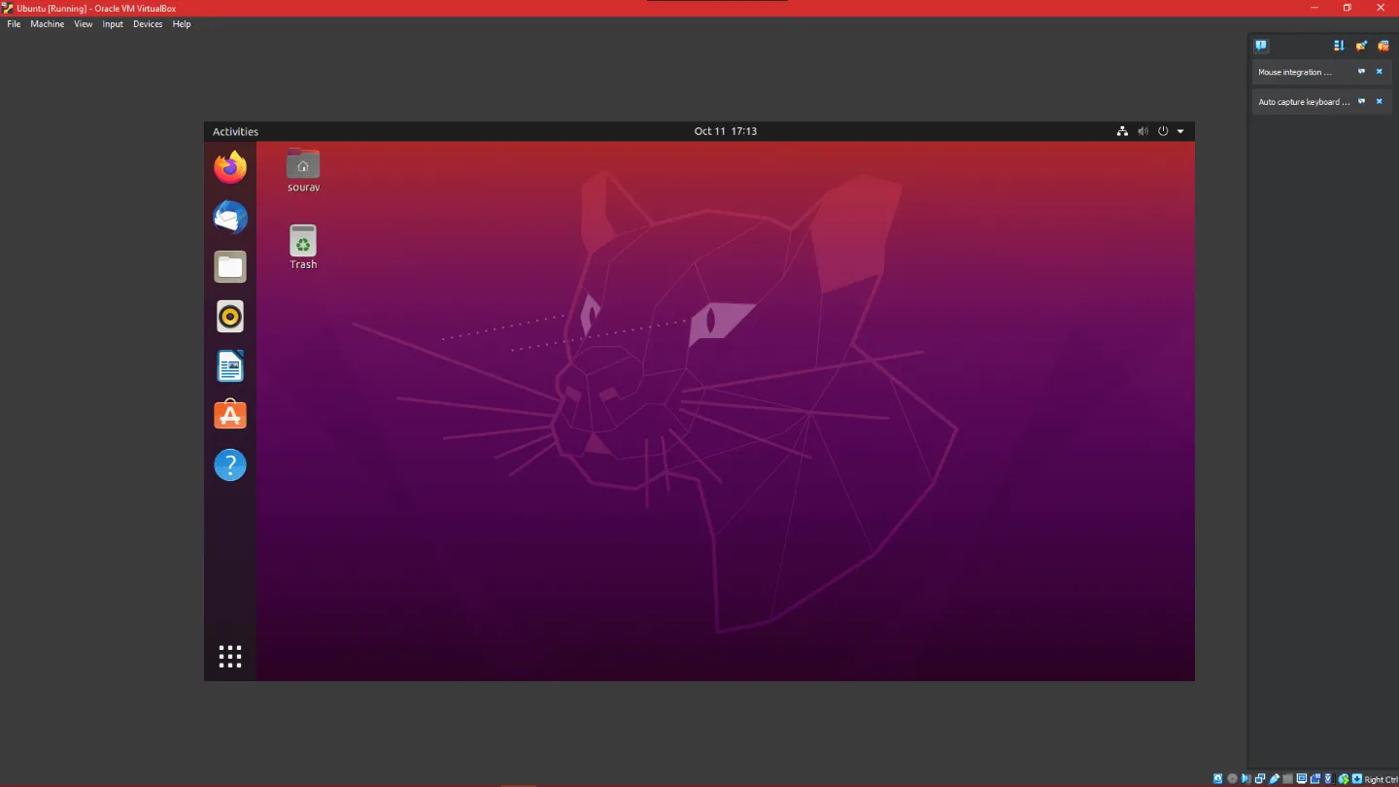Launch Thunderbird mail from the dock
1399x787 pixels.
click(x=229, y=217)
